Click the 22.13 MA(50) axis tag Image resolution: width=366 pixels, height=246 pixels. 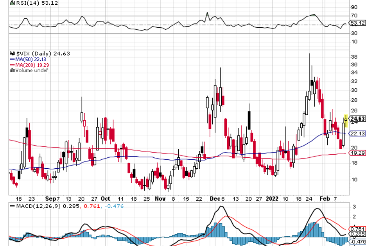(357, 134)
